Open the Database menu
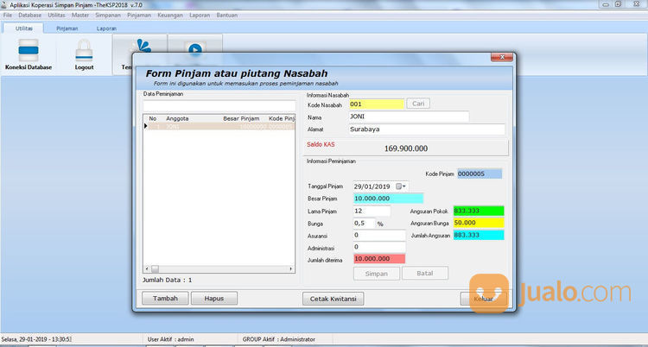Viewport: 648px width, 347px height. 29,16
